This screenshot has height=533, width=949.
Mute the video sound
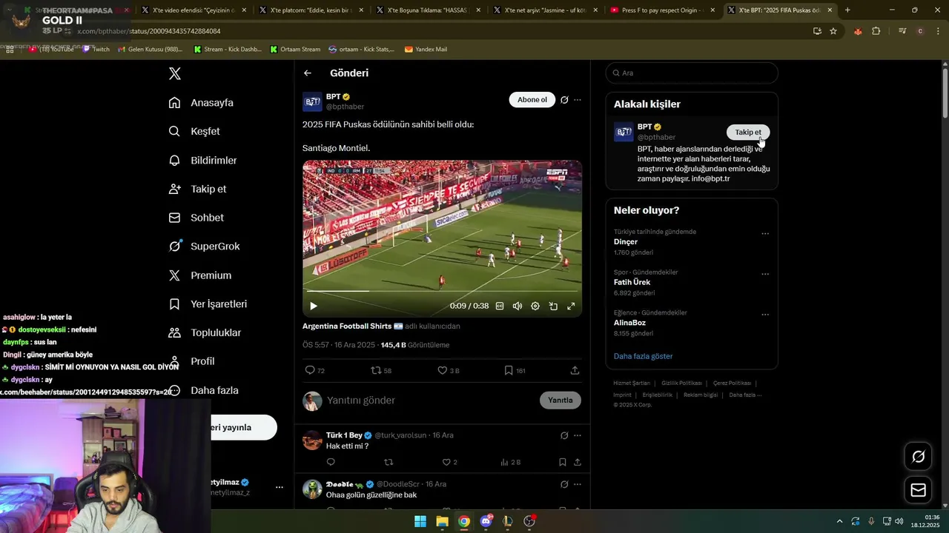click(x=518, y=306)
